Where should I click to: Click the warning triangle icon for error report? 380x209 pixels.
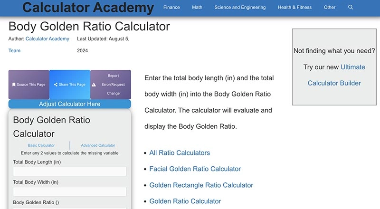[94, 85]
